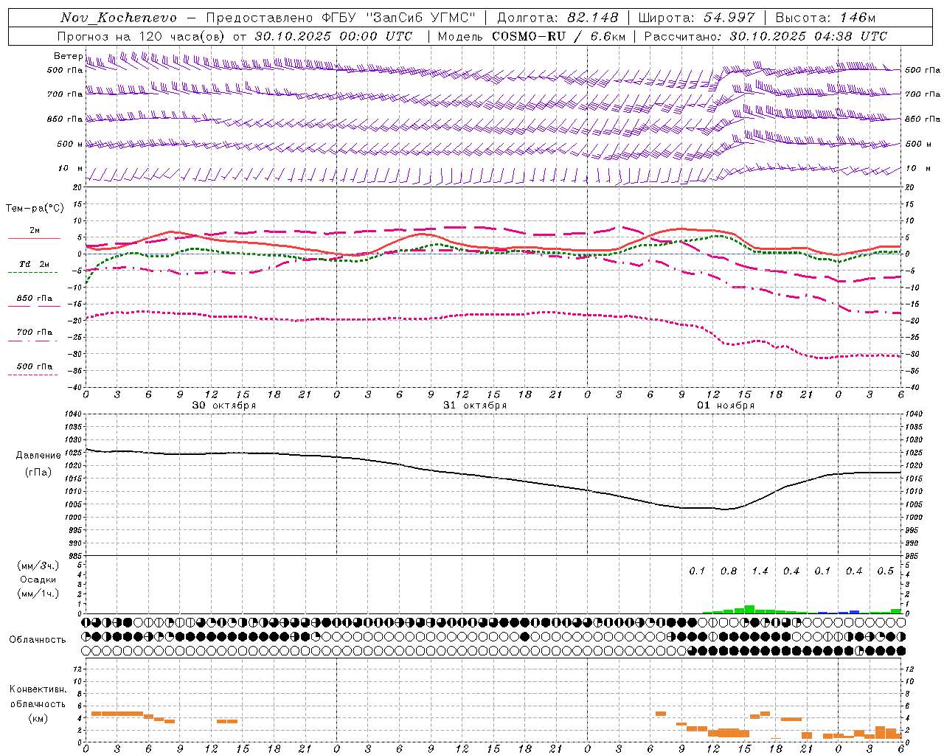Screen dimensions: 944x755
Task: Select the "Широта: 54.997" header field
Action: pos(696,18)
